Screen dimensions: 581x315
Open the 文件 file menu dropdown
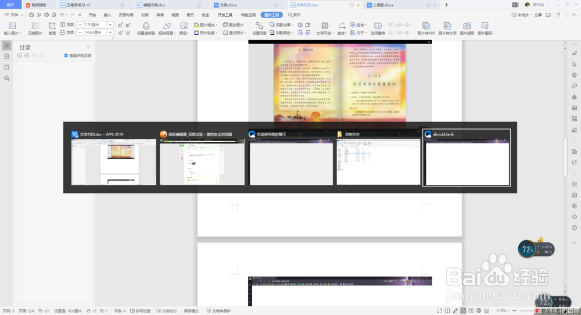[14, 15]
